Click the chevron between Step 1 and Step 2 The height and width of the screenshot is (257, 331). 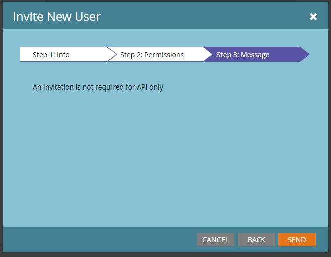112,55
